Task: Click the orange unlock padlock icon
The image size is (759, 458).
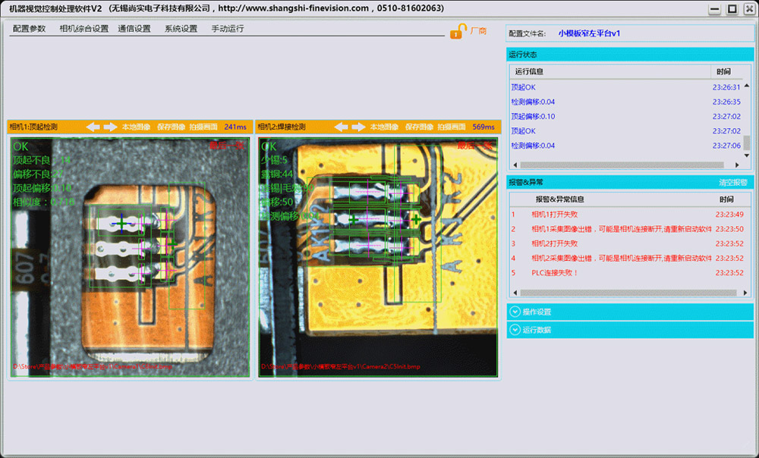Action: click(458, 31)
